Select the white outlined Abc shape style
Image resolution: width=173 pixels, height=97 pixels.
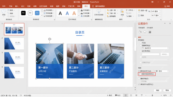pyautogui.click(x=30, y=13)
